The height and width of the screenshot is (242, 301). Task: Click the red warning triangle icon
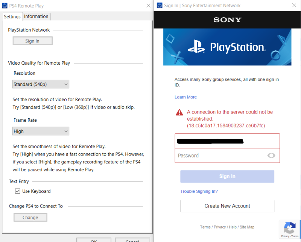pos(179,112)
